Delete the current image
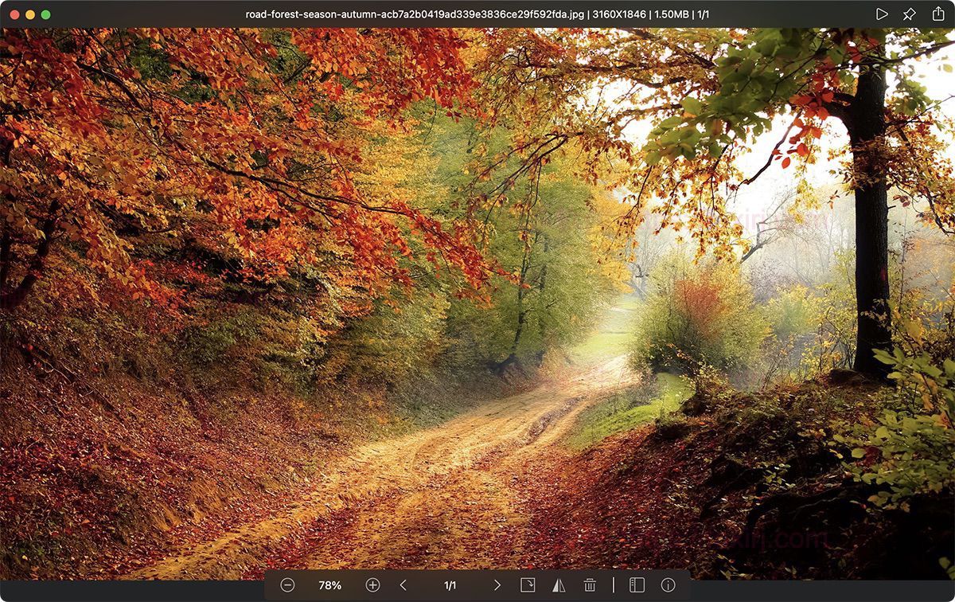 589,584
